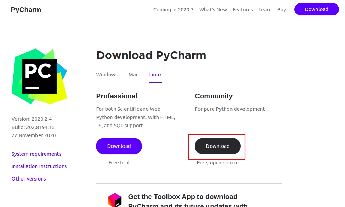Viewport: 345px width, 207px height.
Task: Open the Learn menu item
Action: pyautogui.click(x=265, y=10)
